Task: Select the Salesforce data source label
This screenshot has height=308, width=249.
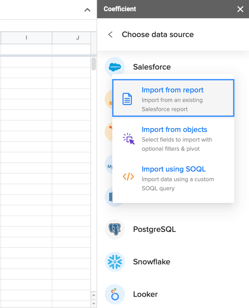Action: coord(152,67)
